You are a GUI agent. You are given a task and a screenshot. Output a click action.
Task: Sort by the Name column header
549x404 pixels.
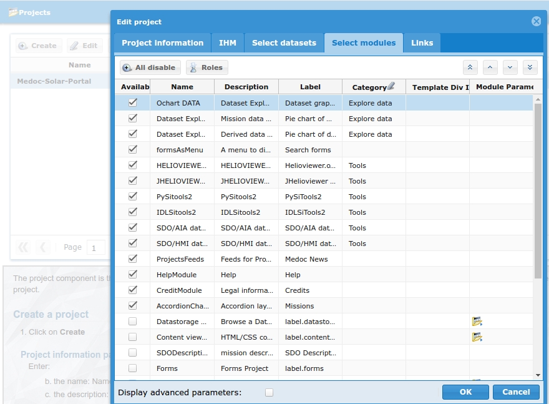click(x=182, y=87)
